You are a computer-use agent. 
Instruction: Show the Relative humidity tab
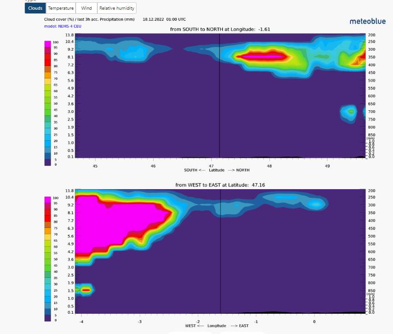[x=117, y=8]
